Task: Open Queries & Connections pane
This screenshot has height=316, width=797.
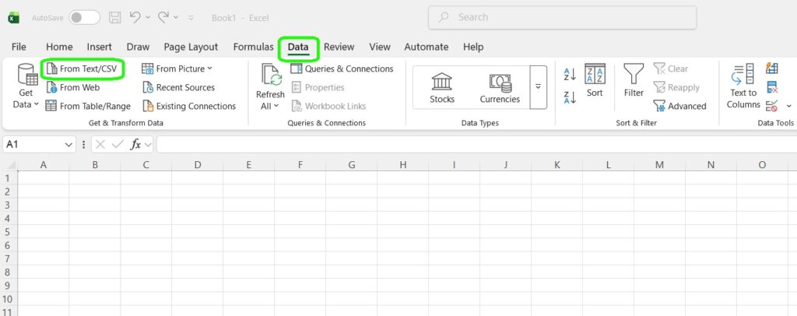Action: (x=342, y=68)
